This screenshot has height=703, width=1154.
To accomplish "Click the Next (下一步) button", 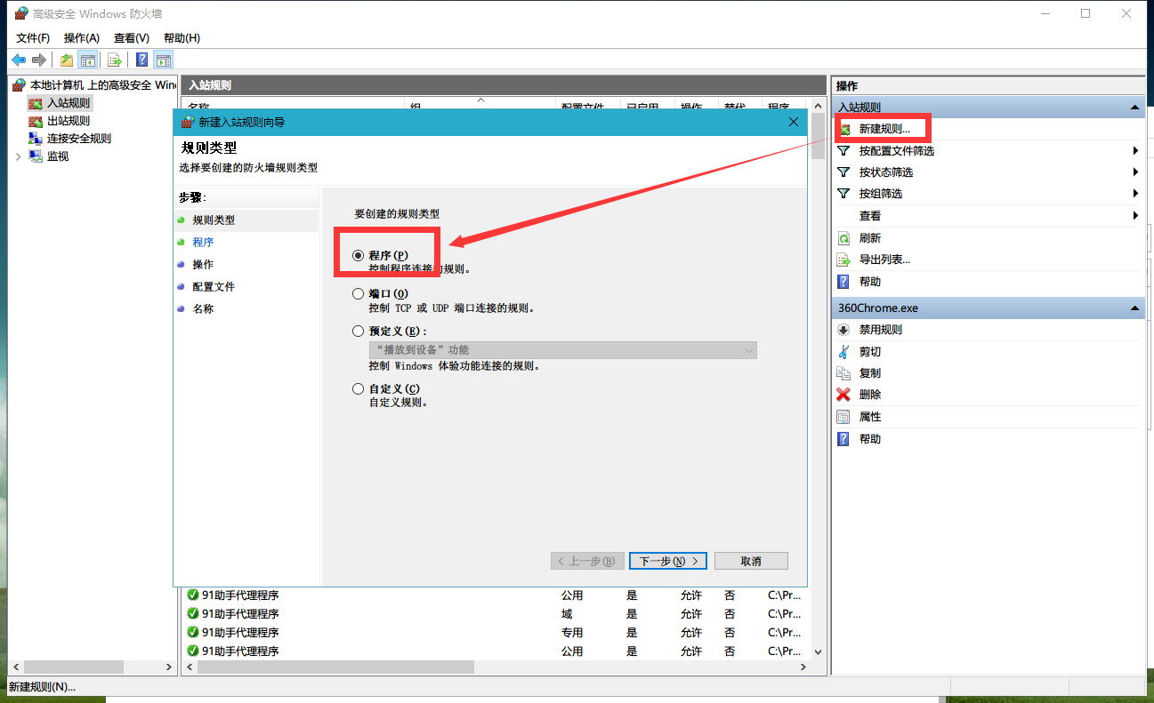I will pos(667,561).
